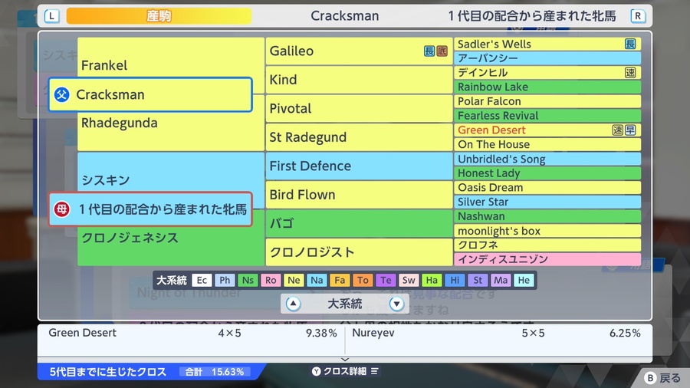
Task: Select クロノジェネシス in the pedigree
Action: click(130, 238)
